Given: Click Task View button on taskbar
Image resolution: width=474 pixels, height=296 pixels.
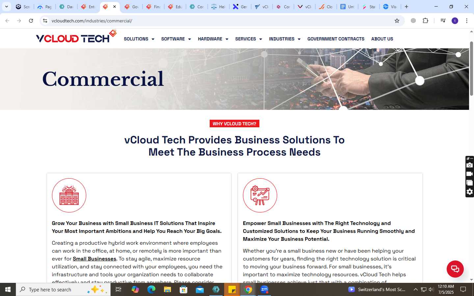Looking at the screenshot, I should coord(118,289).
